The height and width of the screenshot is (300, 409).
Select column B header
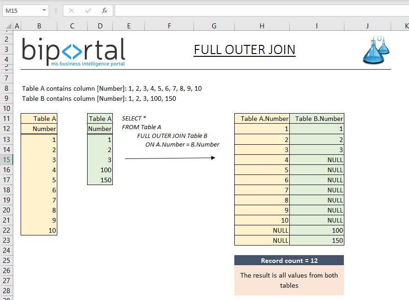tap(39, 26)
